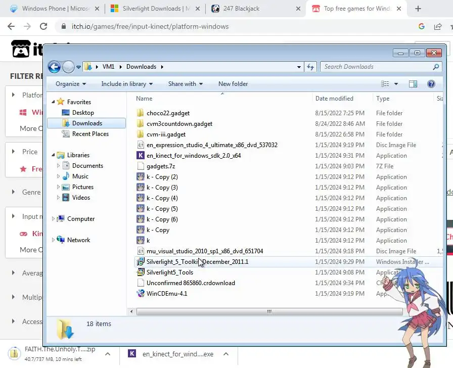
Task: Switch to Windows Phone browser tab
Action: coord(55,9)
